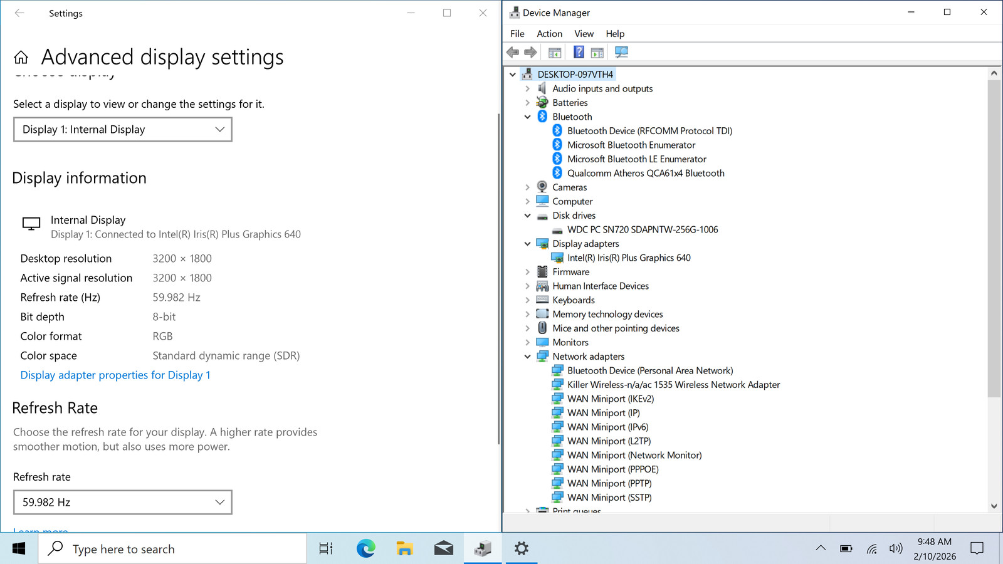Image resolution: width=1003 pixels, height=564 pixels.
Task: Click Scan for hardware changes monitor icon
Action: pyautogui.click(x=621, y=52)
